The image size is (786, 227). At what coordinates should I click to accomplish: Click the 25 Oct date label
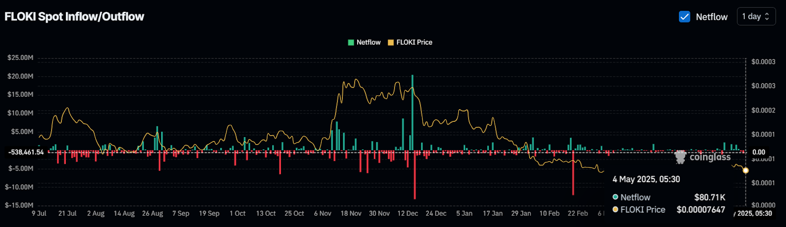pos(294,213)
